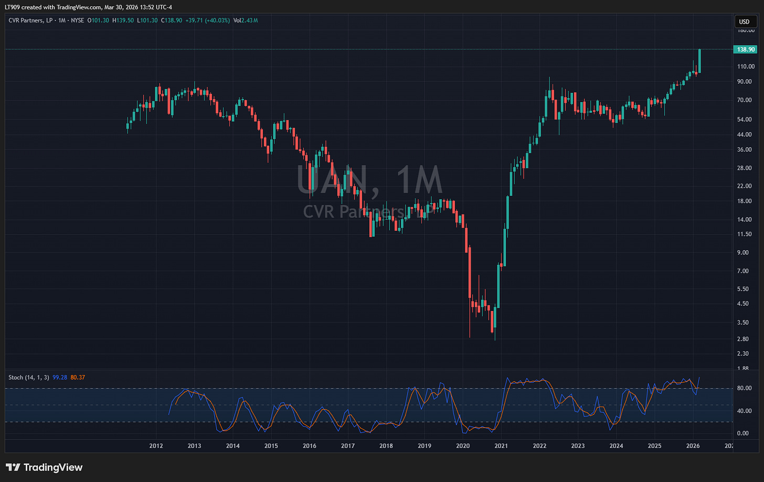Click the +39.71 (+40.03%) change value
This screenshot has width=764, height=482.
click(208, 20)
